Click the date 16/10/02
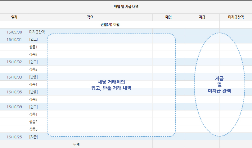Viewport: 252px width, 148px height. click(14, 62)
